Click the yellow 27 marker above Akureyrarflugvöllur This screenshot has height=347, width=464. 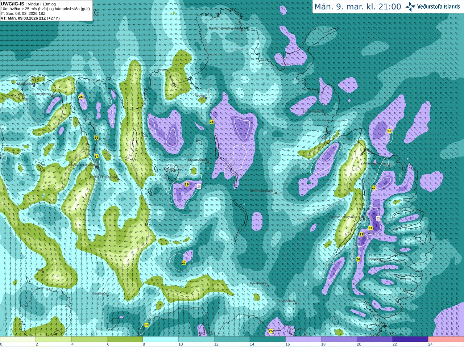pos(96,156)
